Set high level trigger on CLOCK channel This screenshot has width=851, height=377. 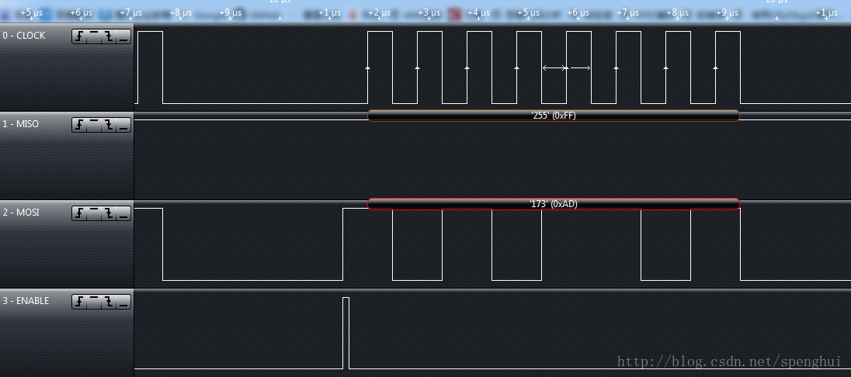tap(95, 36)
